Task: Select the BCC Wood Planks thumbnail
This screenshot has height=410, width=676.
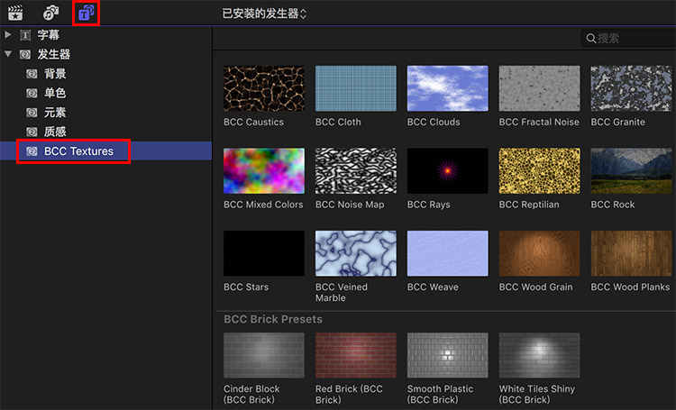Action: click(631, 253)
